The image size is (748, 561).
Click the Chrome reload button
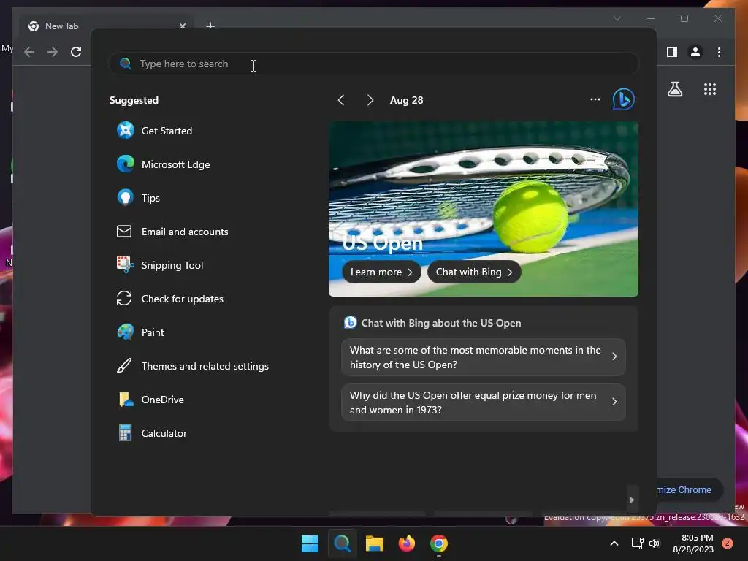click(76, 52)
